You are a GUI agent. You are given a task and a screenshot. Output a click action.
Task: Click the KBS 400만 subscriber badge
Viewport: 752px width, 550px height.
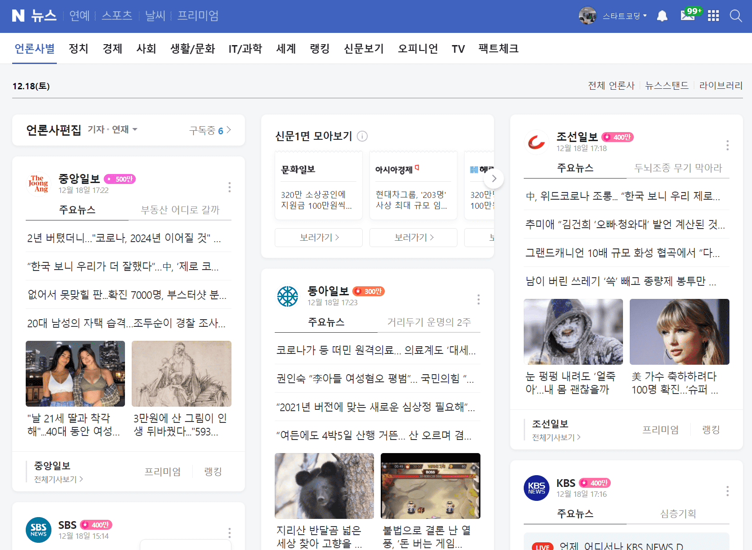(595, 483)
